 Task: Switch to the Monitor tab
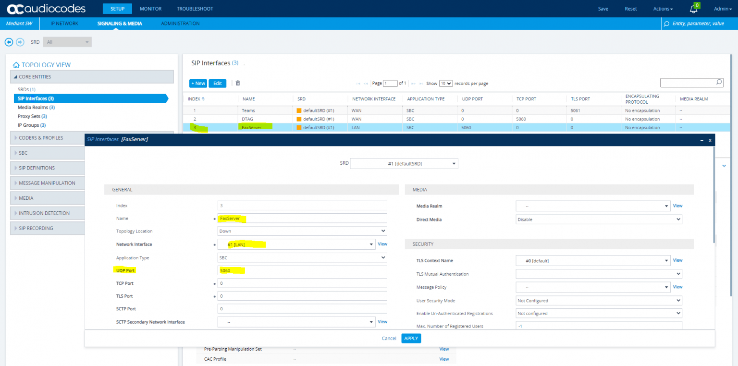[150, 9]
